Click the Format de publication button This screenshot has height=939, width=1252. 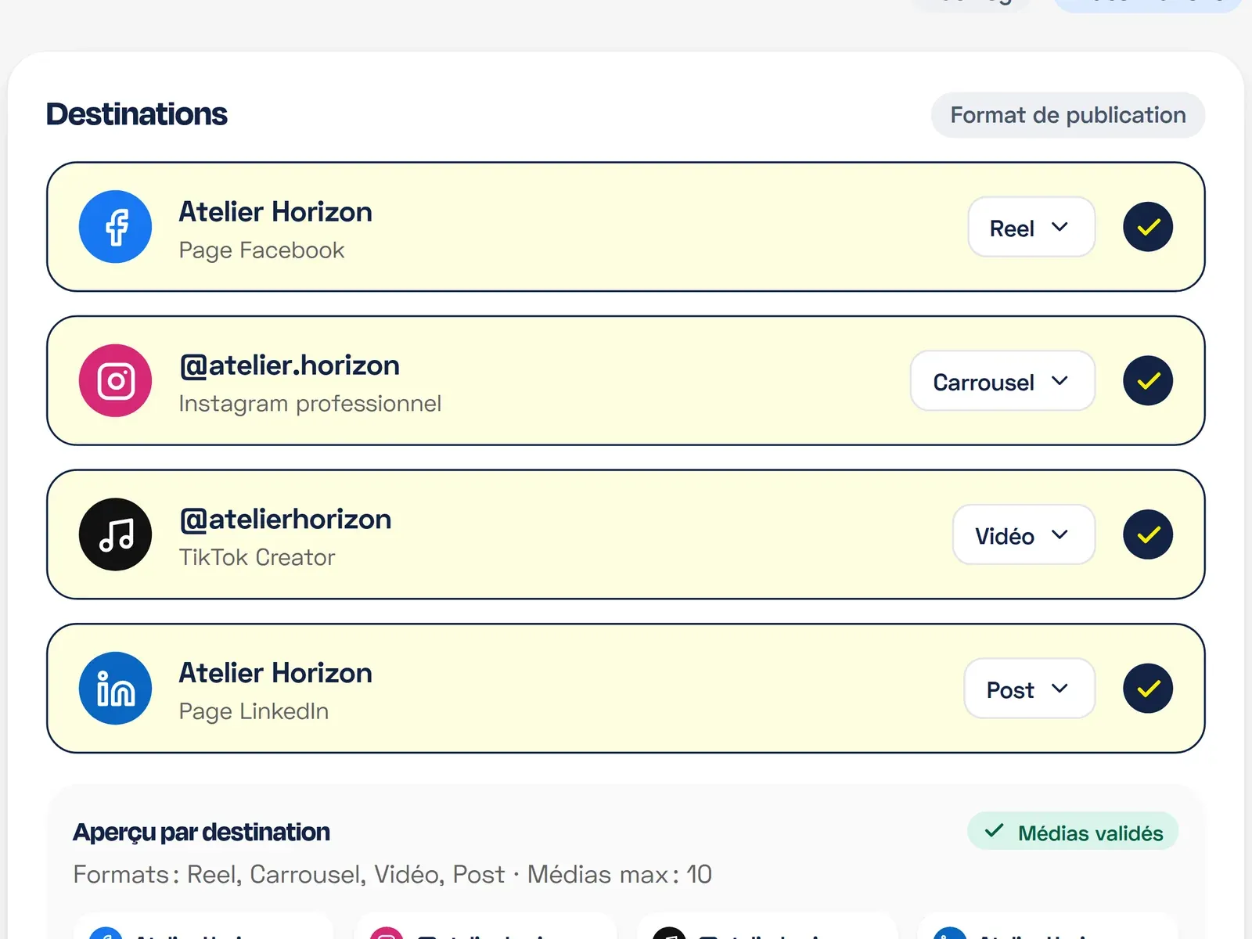coord(1067,115)
